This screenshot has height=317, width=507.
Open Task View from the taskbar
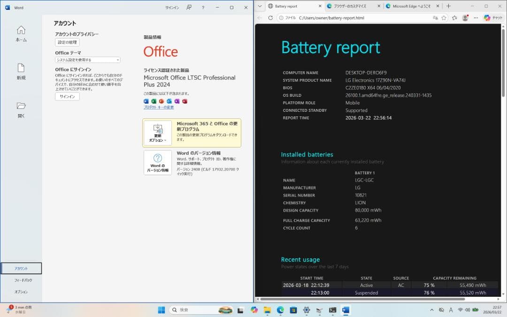coord(240,310)
